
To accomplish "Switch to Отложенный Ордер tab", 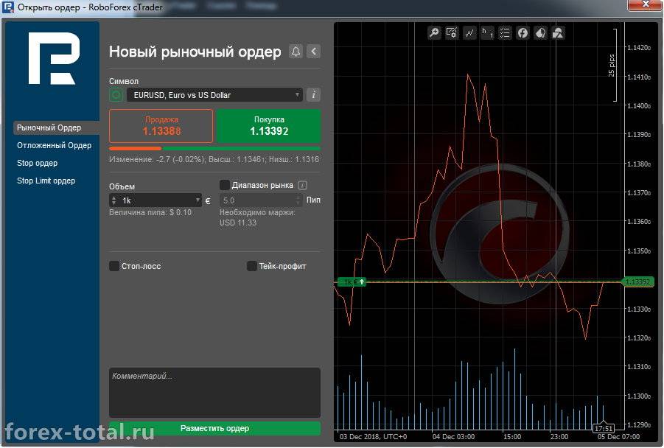I will tap(55, 145).
